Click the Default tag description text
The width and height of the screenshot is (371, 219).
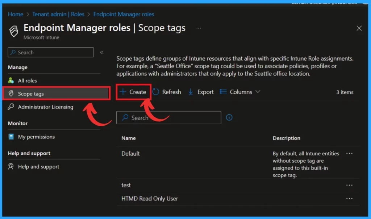(x=306, y=164)
